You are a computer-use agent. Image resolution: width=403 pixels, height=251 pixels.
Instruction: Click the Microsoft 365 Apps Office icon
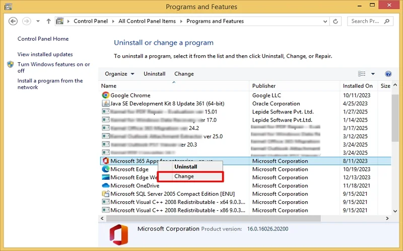(x=106, y=161)
